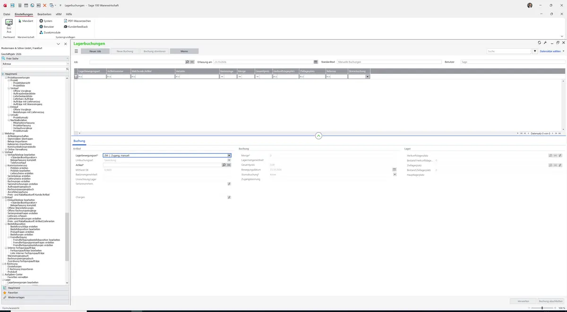
Task: Open Mandant settings in the ribbon
Action: tap(26, 21)
